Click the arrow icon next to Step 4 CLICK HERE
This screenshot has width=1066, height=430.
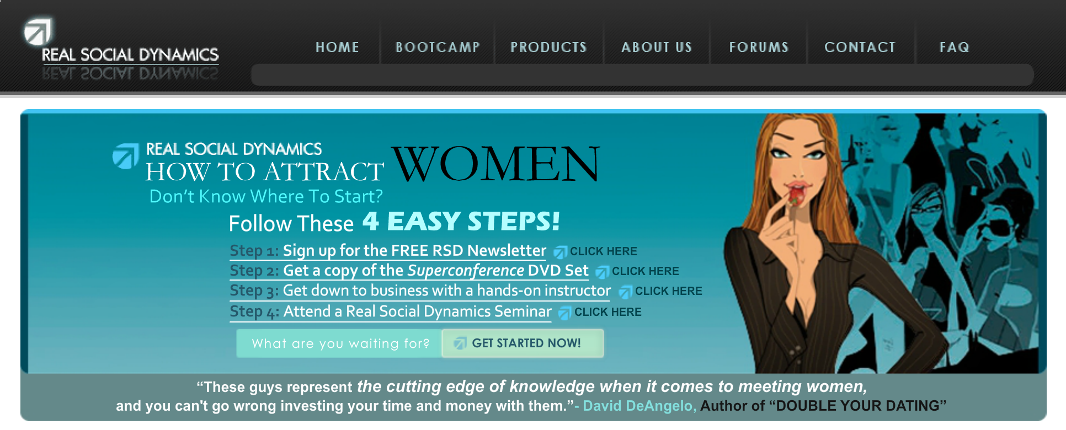(565, 313)
